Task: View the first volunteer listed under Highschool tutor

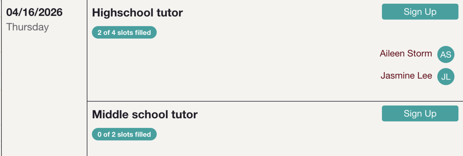Action: 406,54
